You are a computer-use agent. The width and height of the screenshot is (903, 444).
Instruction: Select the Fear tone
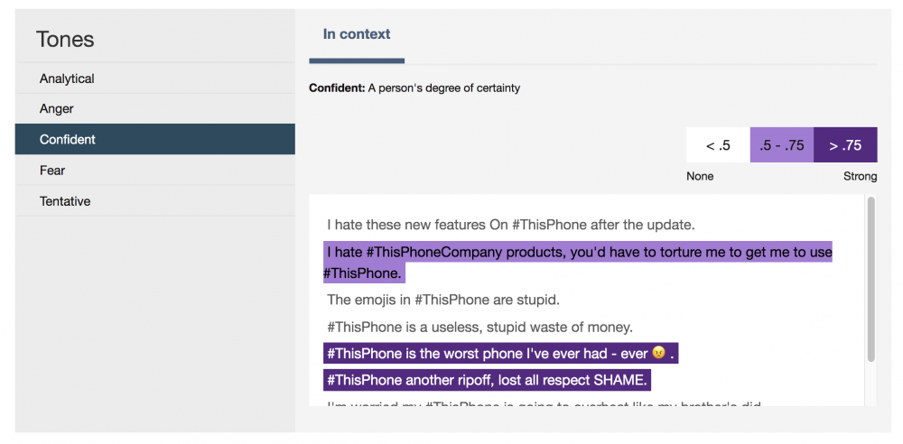pyautogui.click(x=155, y=170)
